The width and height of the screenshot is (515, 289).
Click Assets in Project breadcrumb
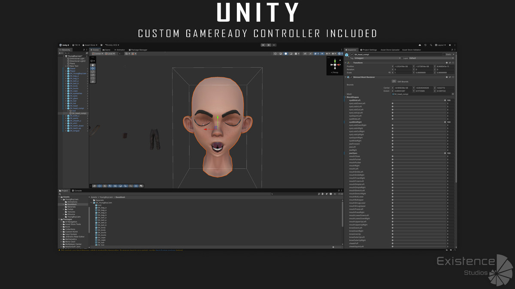(x=94, y=197)
